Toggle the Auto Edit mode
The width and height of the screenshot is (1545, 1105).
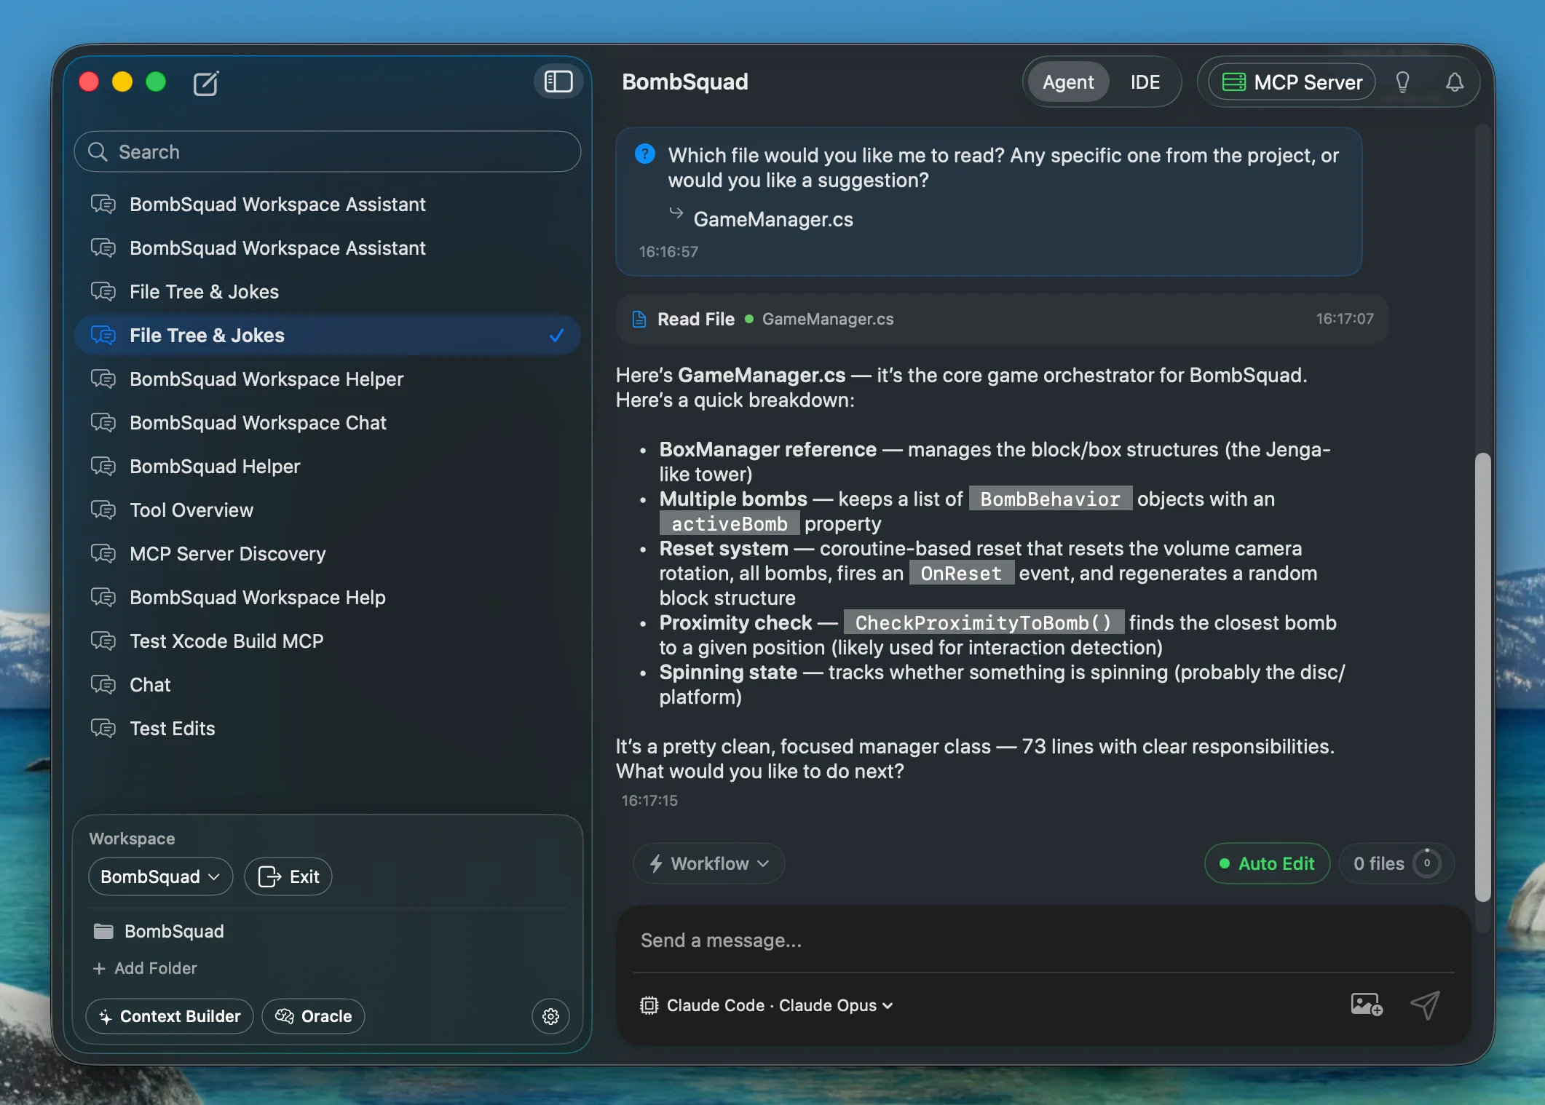(x=1267, y=863)
